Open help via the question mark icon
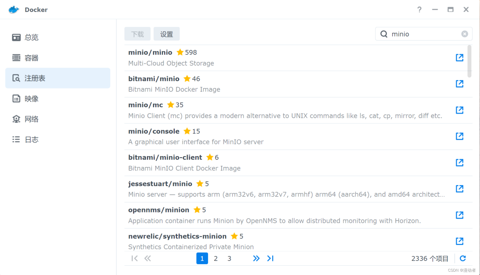 [x=419, y=9]
